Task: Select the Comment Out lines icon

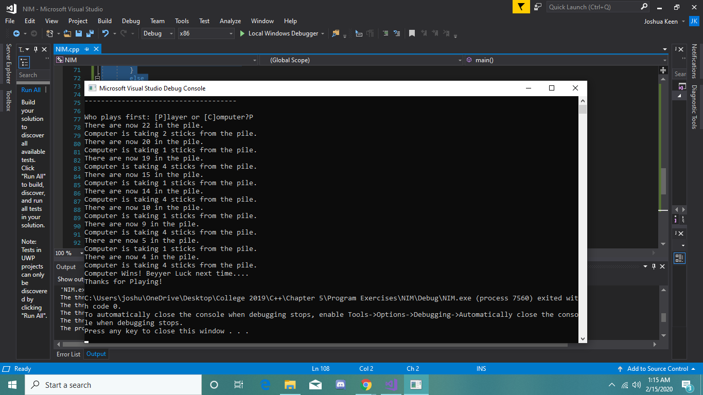Action: pos(385,33)
